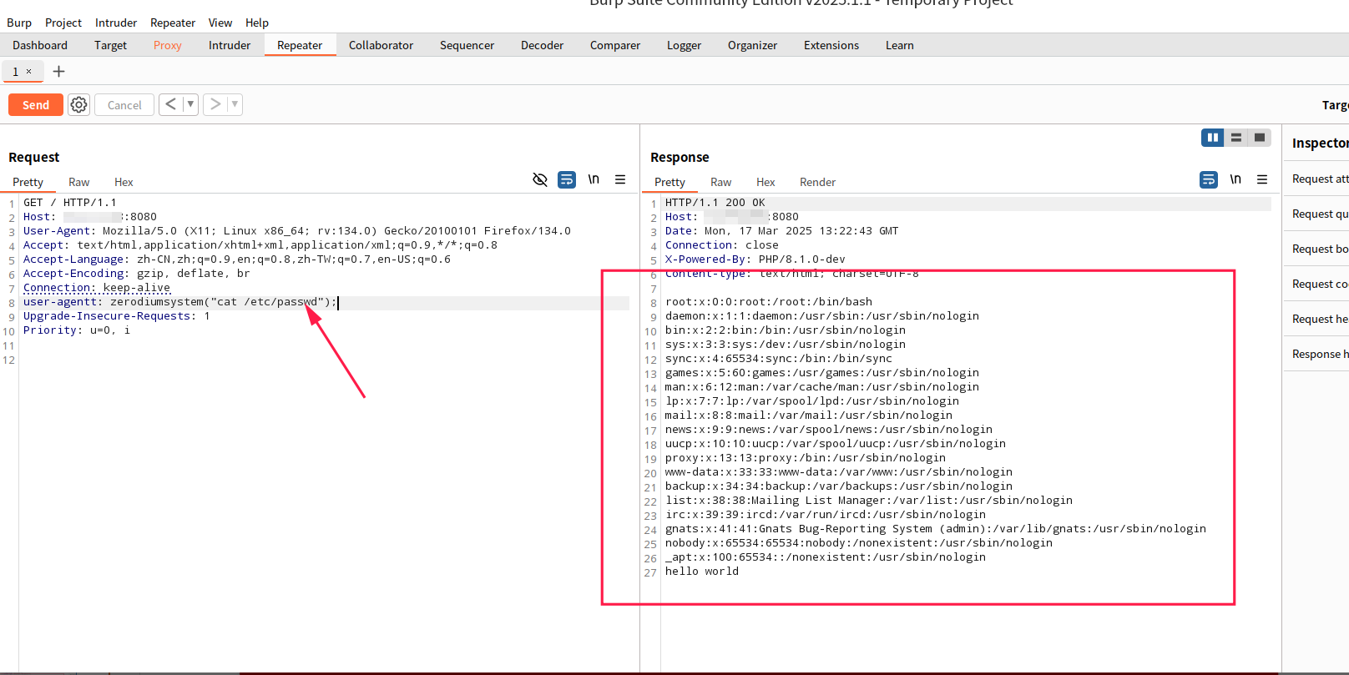This screenshot has height=675, width=1349.
Task: Toggle hide non-printable characters eye icon in Request
Action: pos(540,179)
